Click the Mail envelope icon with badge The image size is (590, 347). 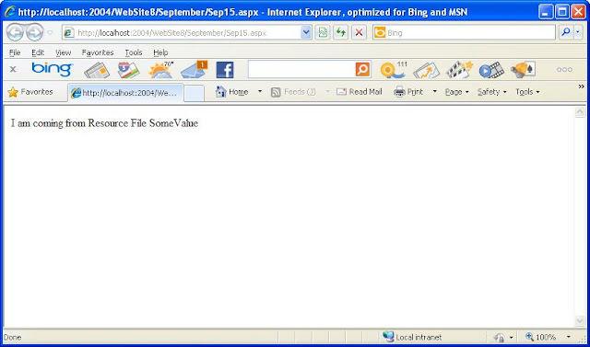[194, 70]
